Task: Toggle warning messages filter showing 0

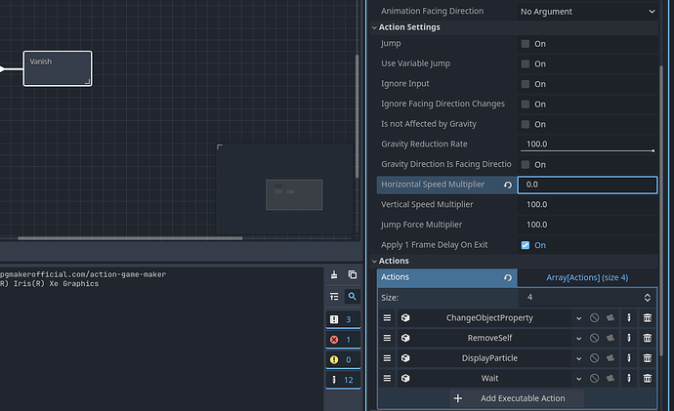Action: 343,359
